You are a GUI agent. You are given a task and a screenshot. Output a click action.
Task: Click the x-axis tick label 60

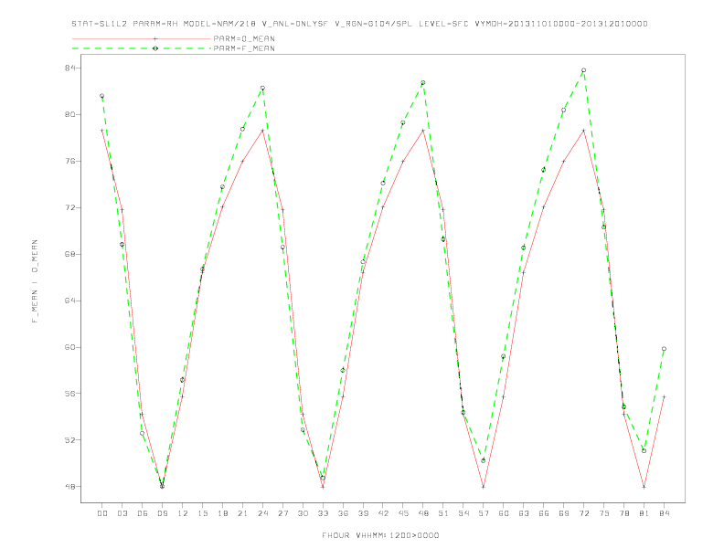tap(504, 513)
